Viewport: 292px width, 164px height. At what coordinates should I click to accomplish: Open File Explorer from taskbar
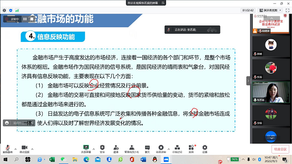pos(75,159)
